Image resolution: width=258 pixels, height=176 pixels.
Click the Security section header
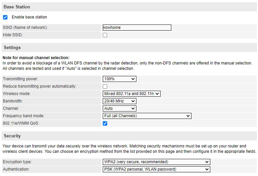click(12, 136)
